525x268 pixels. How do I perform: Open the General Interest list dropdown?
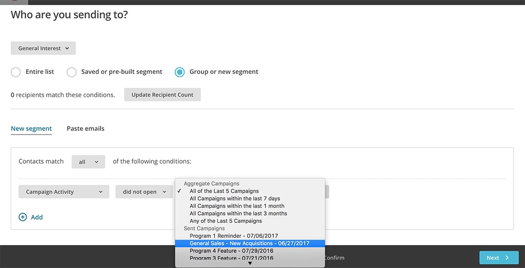point(43,48)
